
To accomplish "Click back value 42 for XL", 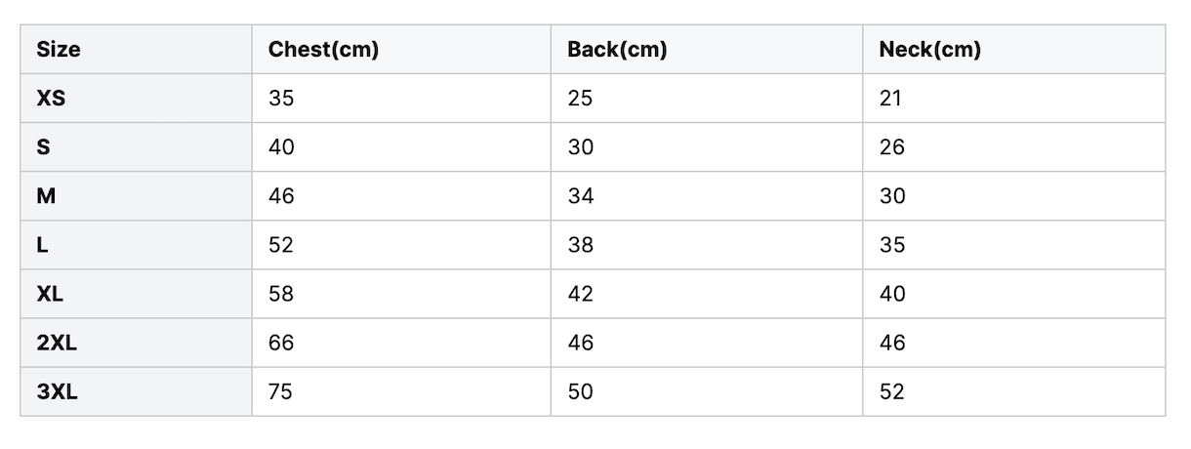I will [x=580, y=294].
